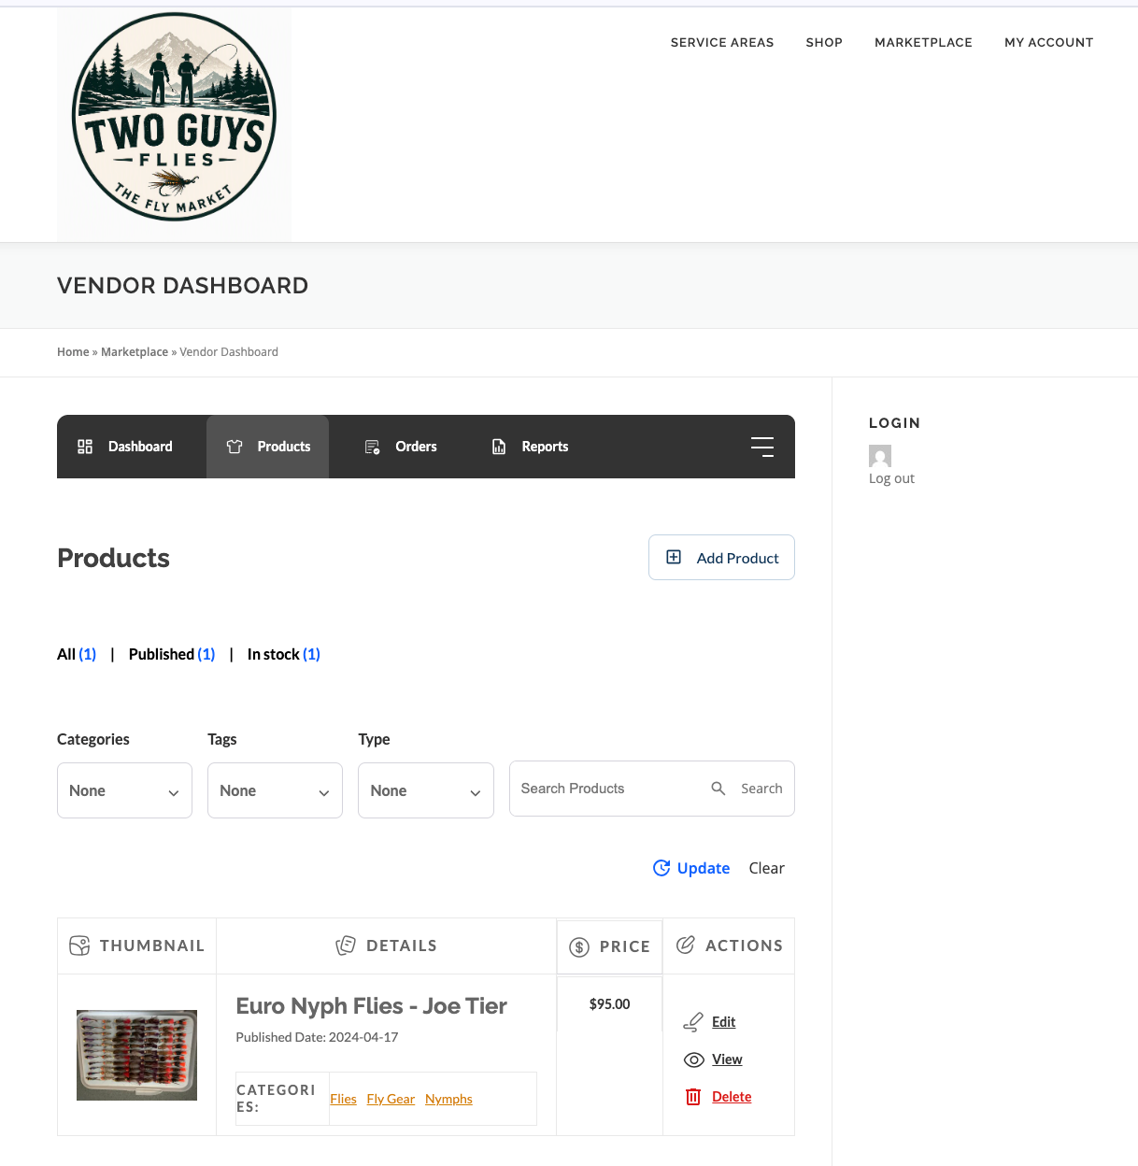The height and width of the screenshot is (1166, 1138).
Task: Click the Actions column header icon
Action: (x=686, y=945)
